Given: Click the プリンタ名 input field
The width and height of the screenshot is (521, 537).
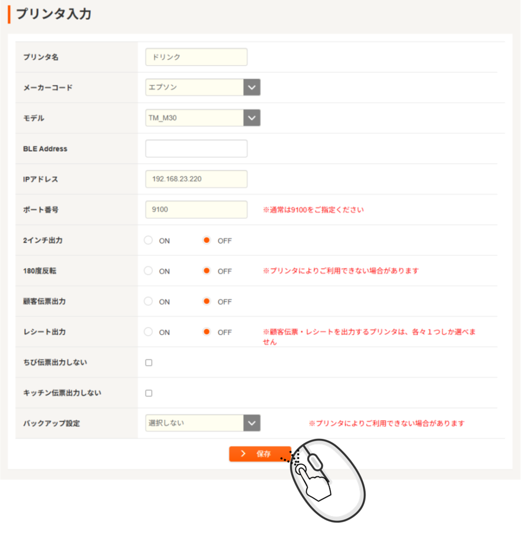Looking at the screenshot, I should coord(196,57).
